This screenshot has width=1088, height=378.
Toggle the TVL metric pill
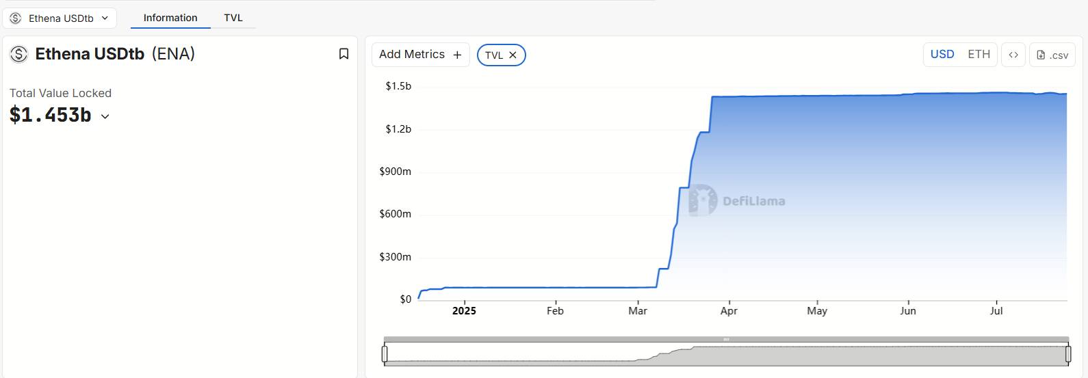[x=493, y=55]
